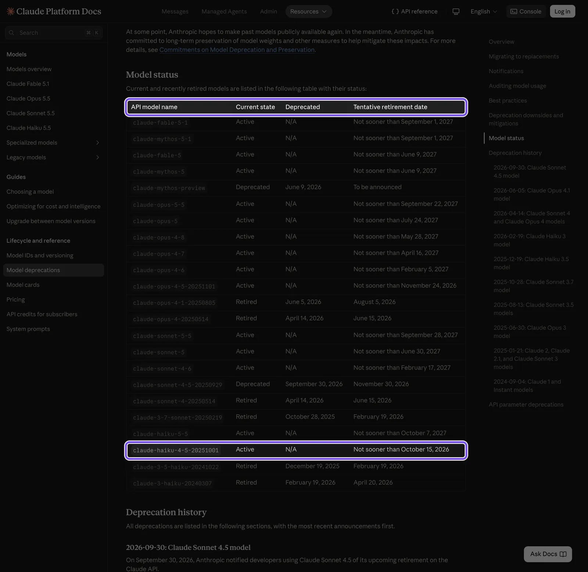The height and width of the screenshot is (572, 588).
Task: Open Model IDs and versioning page
Action: [40, 255]
